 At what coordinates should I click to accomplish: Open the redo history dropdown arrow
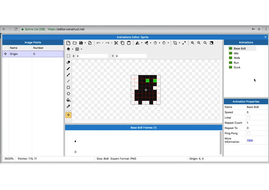(x=111, y=43)
